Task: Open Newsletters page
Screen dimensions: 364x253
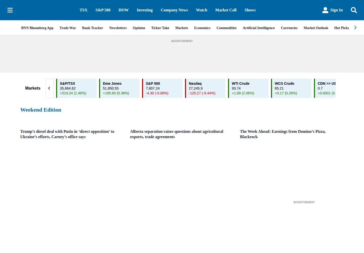Action: coord(118,28)
